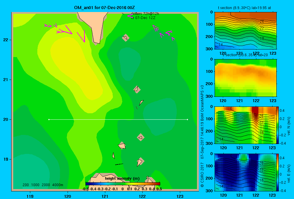Click the 'to 07-Dec 12Z' label

coord(143,18)
